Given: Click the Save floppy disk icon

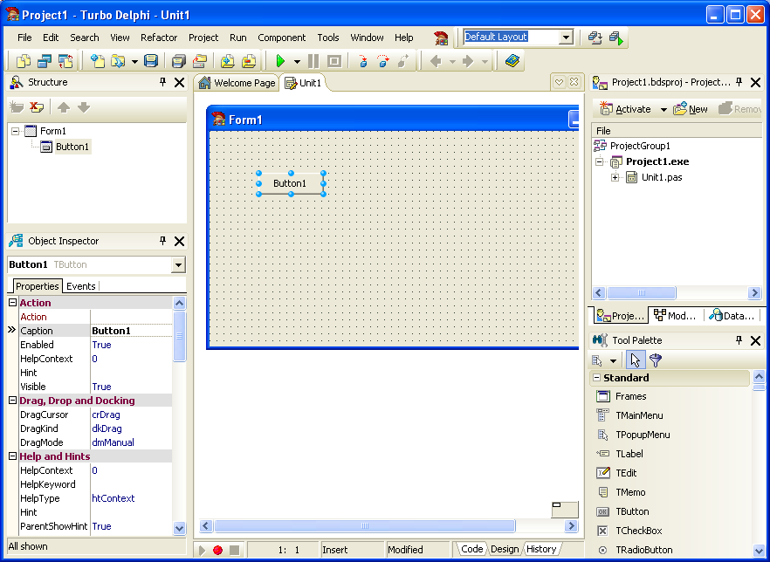Looking at the screenshot, I should point(151,61).
